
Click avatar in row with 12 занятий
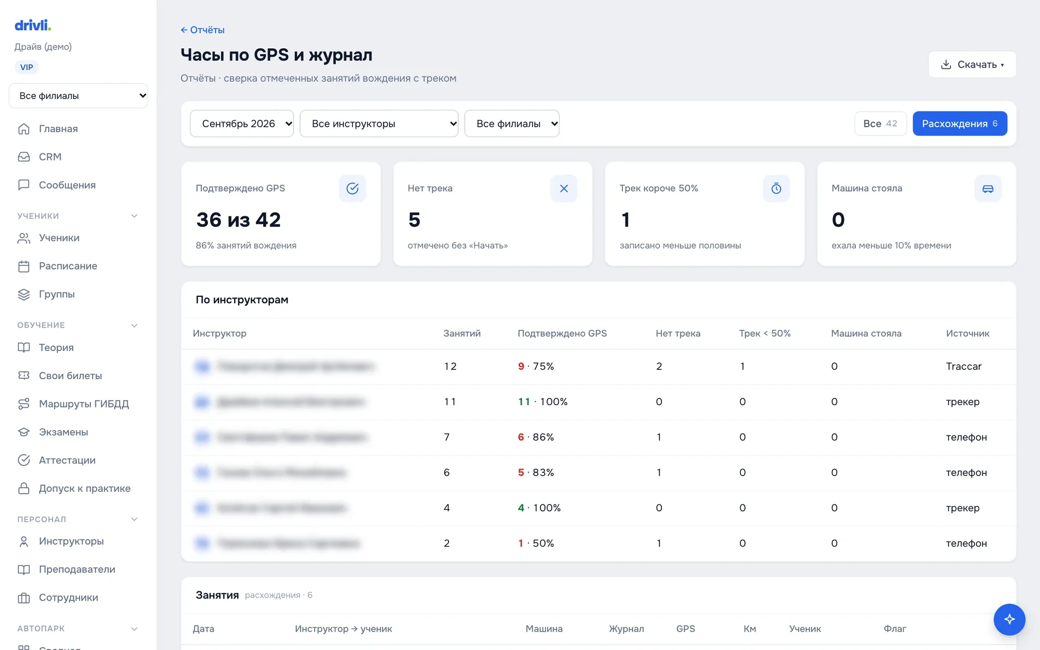pos(202,367)
